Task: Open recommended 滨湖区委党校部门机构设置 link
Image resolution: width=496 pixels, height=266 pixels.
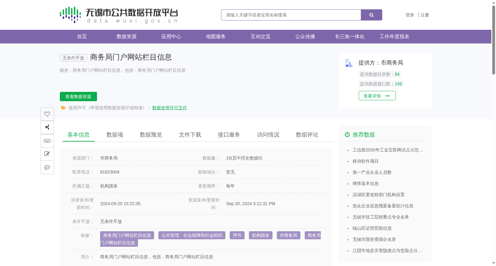Action: (379, 195)
